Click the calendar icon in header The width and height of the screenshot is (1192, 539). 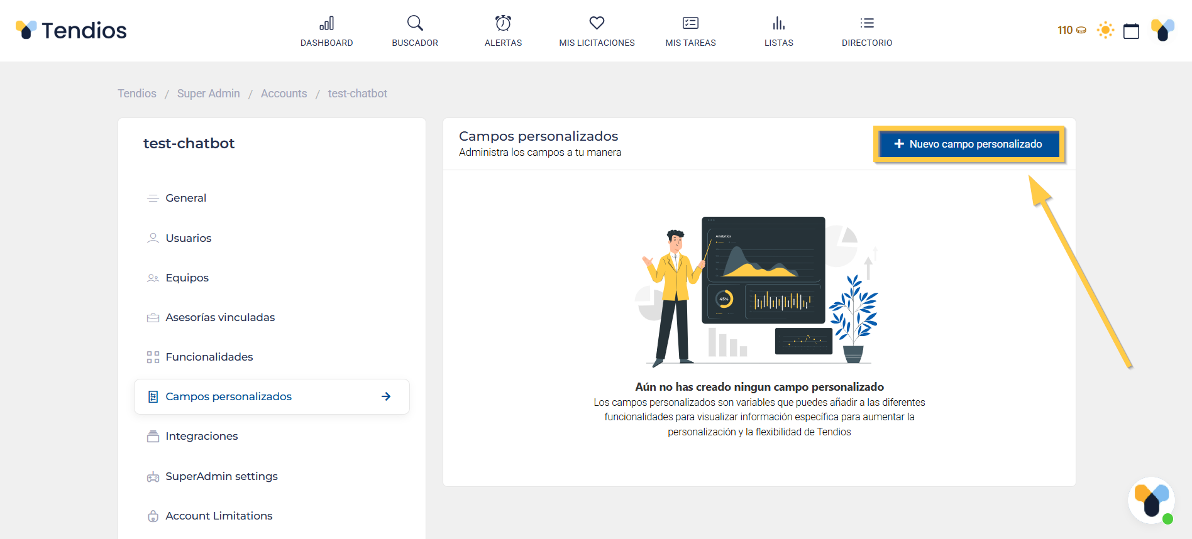1131,31
